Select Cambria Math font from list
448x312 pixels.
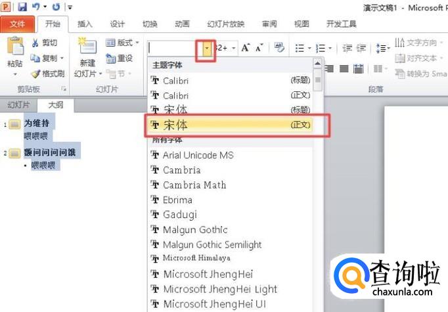[231, 185]
